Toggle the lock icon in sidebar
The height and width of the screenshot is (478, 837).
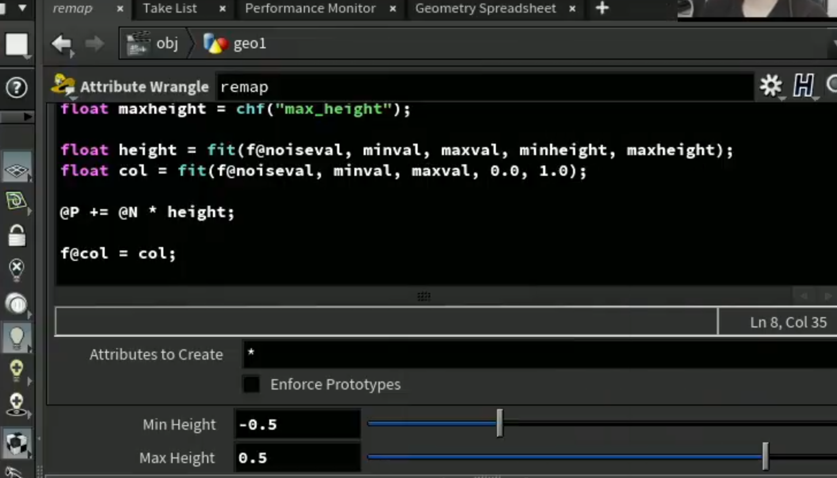pos(17,235)
